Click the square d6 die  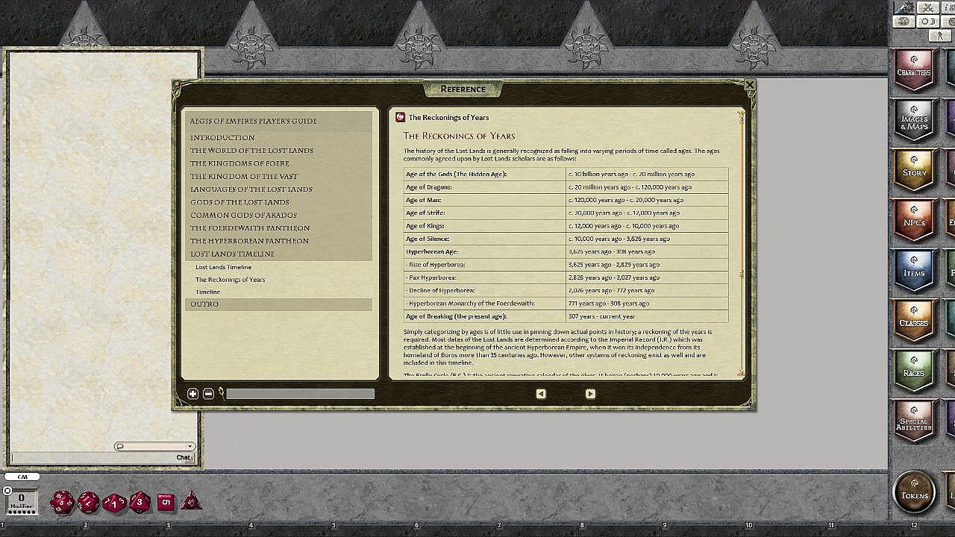coord(166,502)
